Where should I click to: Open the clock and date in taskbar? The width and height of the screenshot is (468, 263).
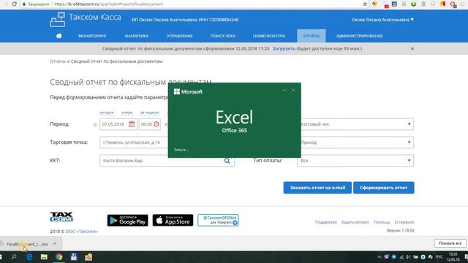click(453, 256)
